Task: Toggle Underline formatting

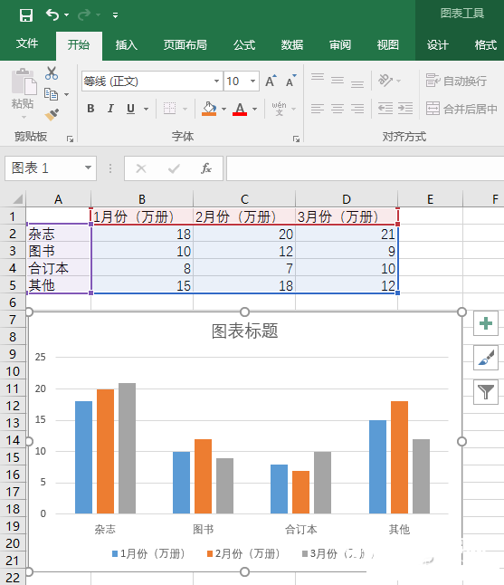Action: 130,109
